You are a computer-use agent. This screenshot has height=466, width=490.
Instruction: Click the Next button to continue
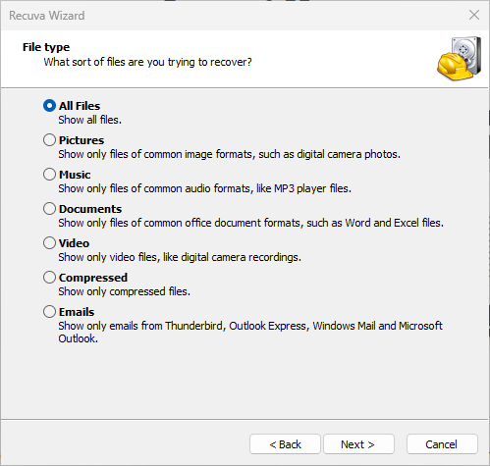click(358, 444)
